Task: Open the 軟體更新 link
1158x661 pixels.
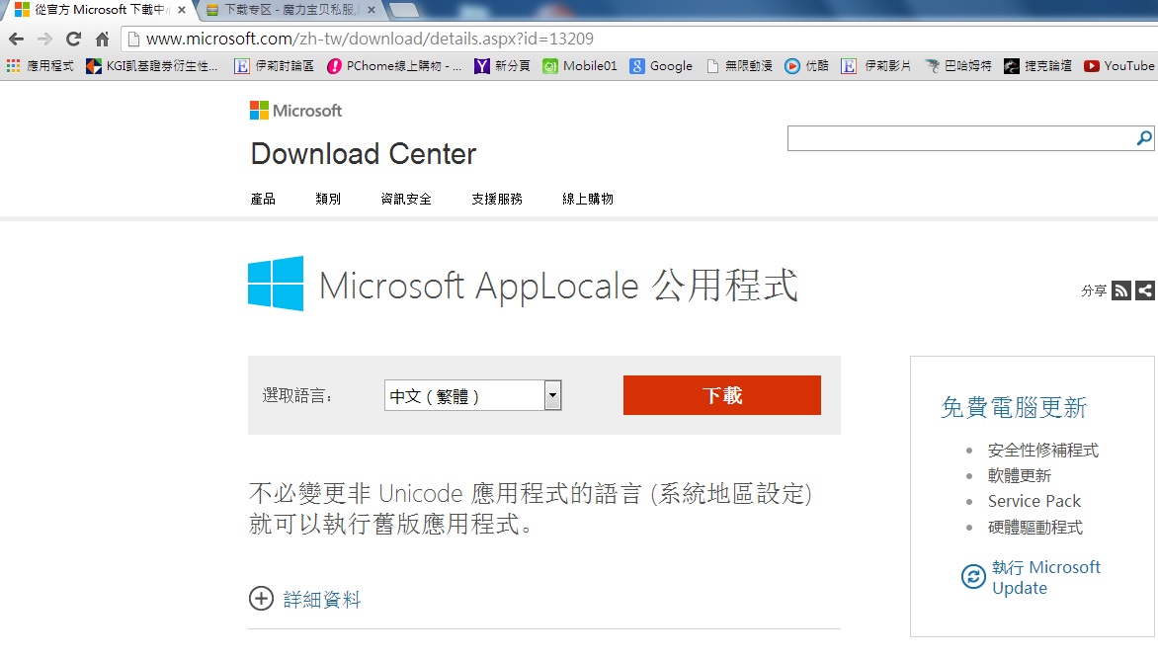Action: [1019, 475]
